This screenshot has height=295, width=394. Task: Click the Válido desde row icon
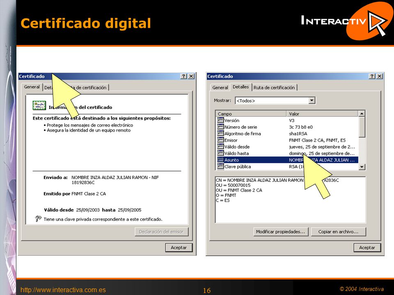[220, 147]
